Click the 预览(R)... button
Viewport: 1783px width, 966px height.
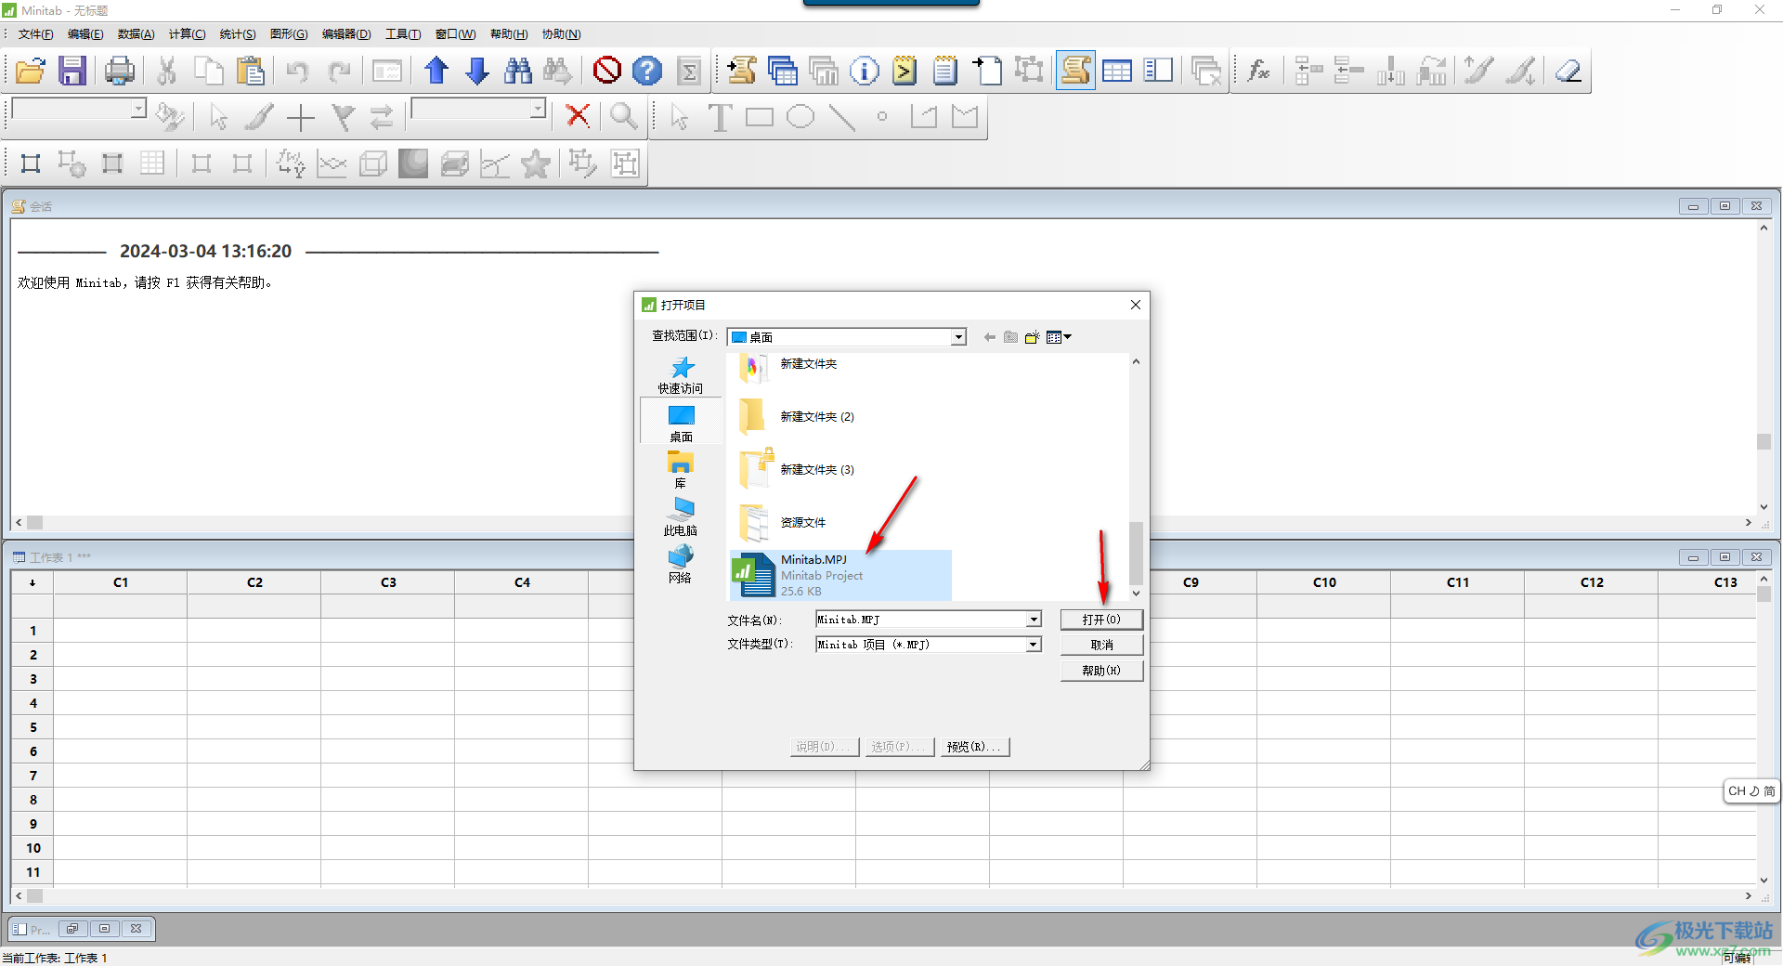(974, 747)
